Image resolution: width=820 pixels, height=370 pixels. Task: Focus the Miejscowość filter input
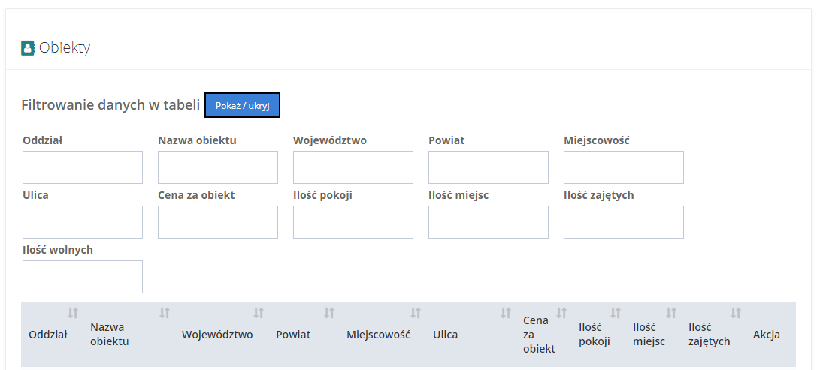click(x=624, y=167)
